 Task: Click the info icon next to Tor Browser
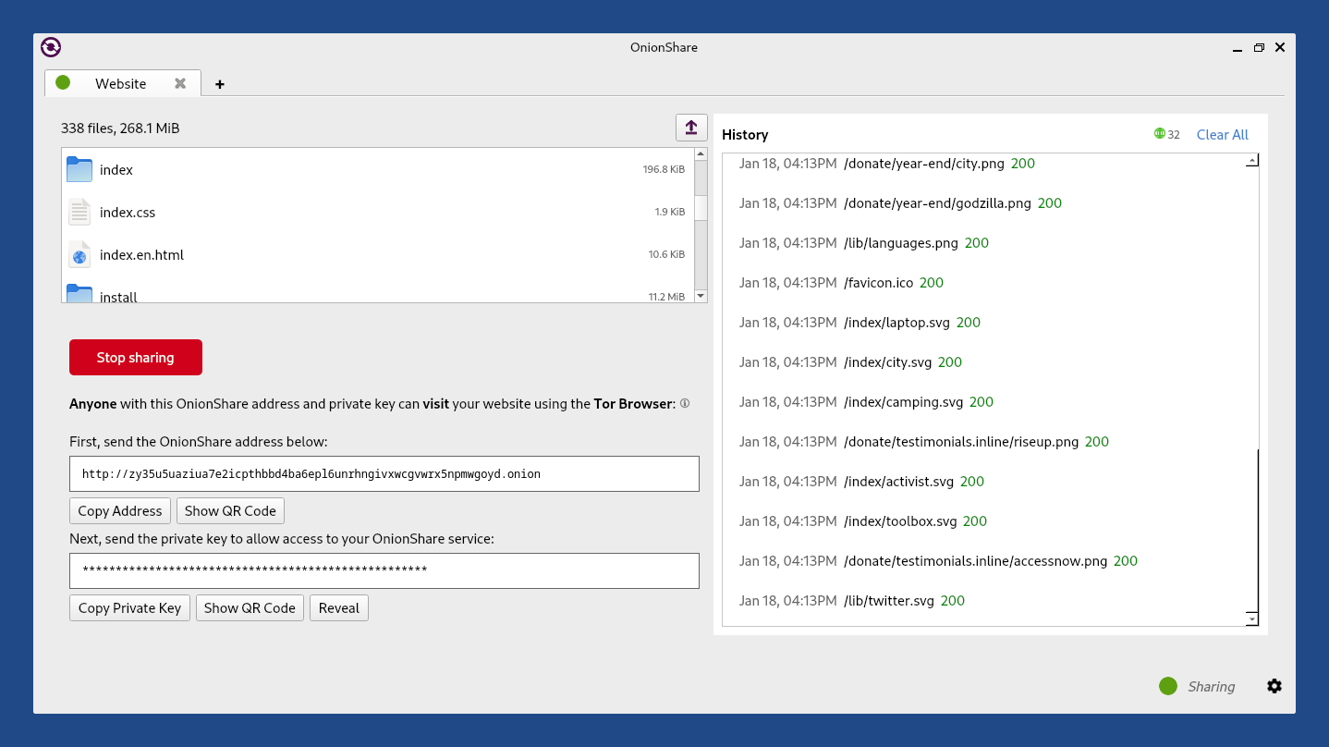pyautogui.click(x=685, y=403)
